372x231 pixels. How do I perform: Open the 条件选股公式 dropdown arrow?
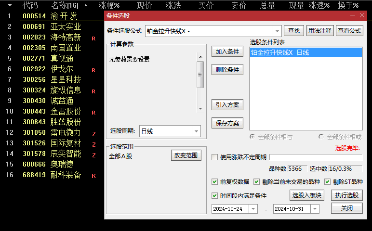click(x=277, y=31)
